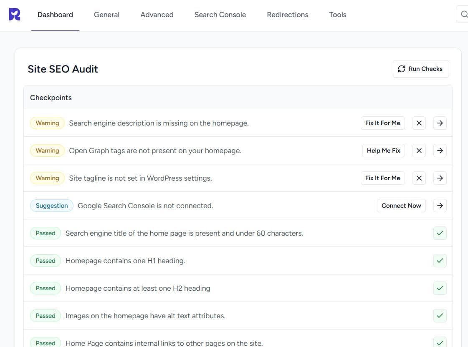Click the Run Checks button

pos(420,69)
